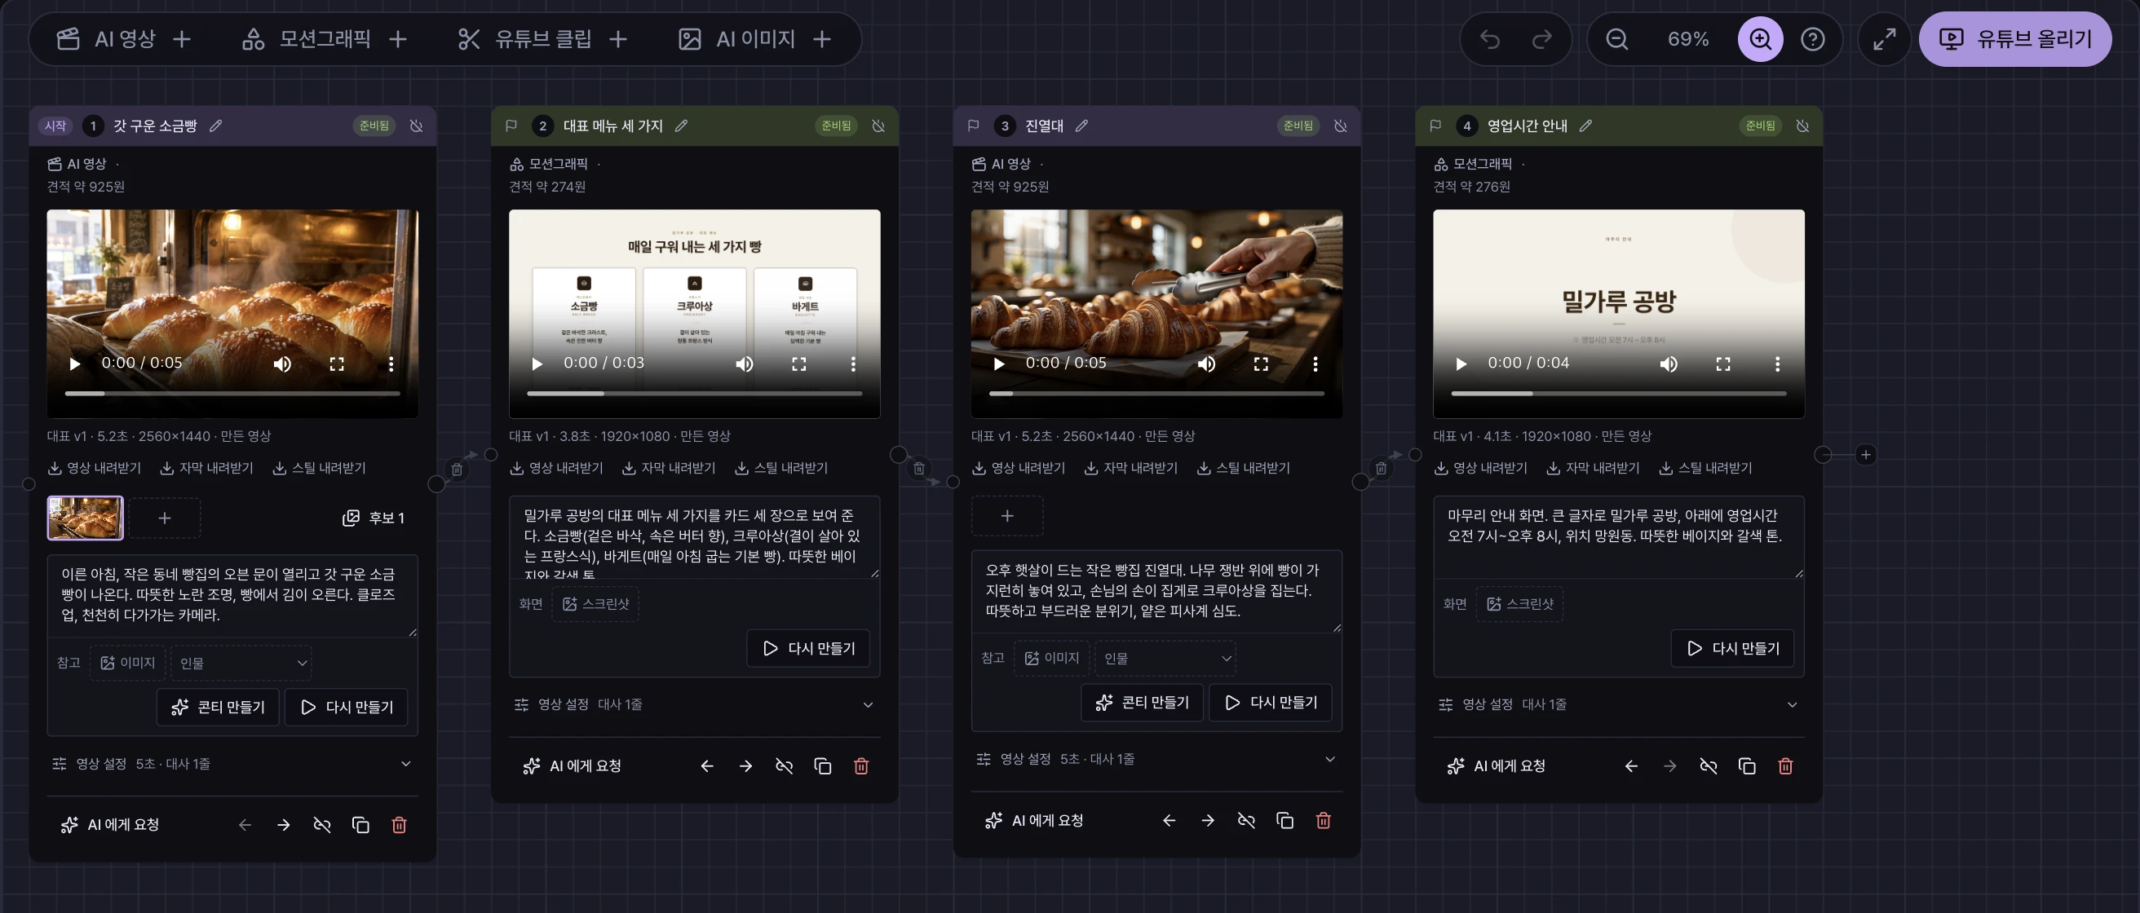Click 콘티 만들기 in scene 1

point(218,706)
